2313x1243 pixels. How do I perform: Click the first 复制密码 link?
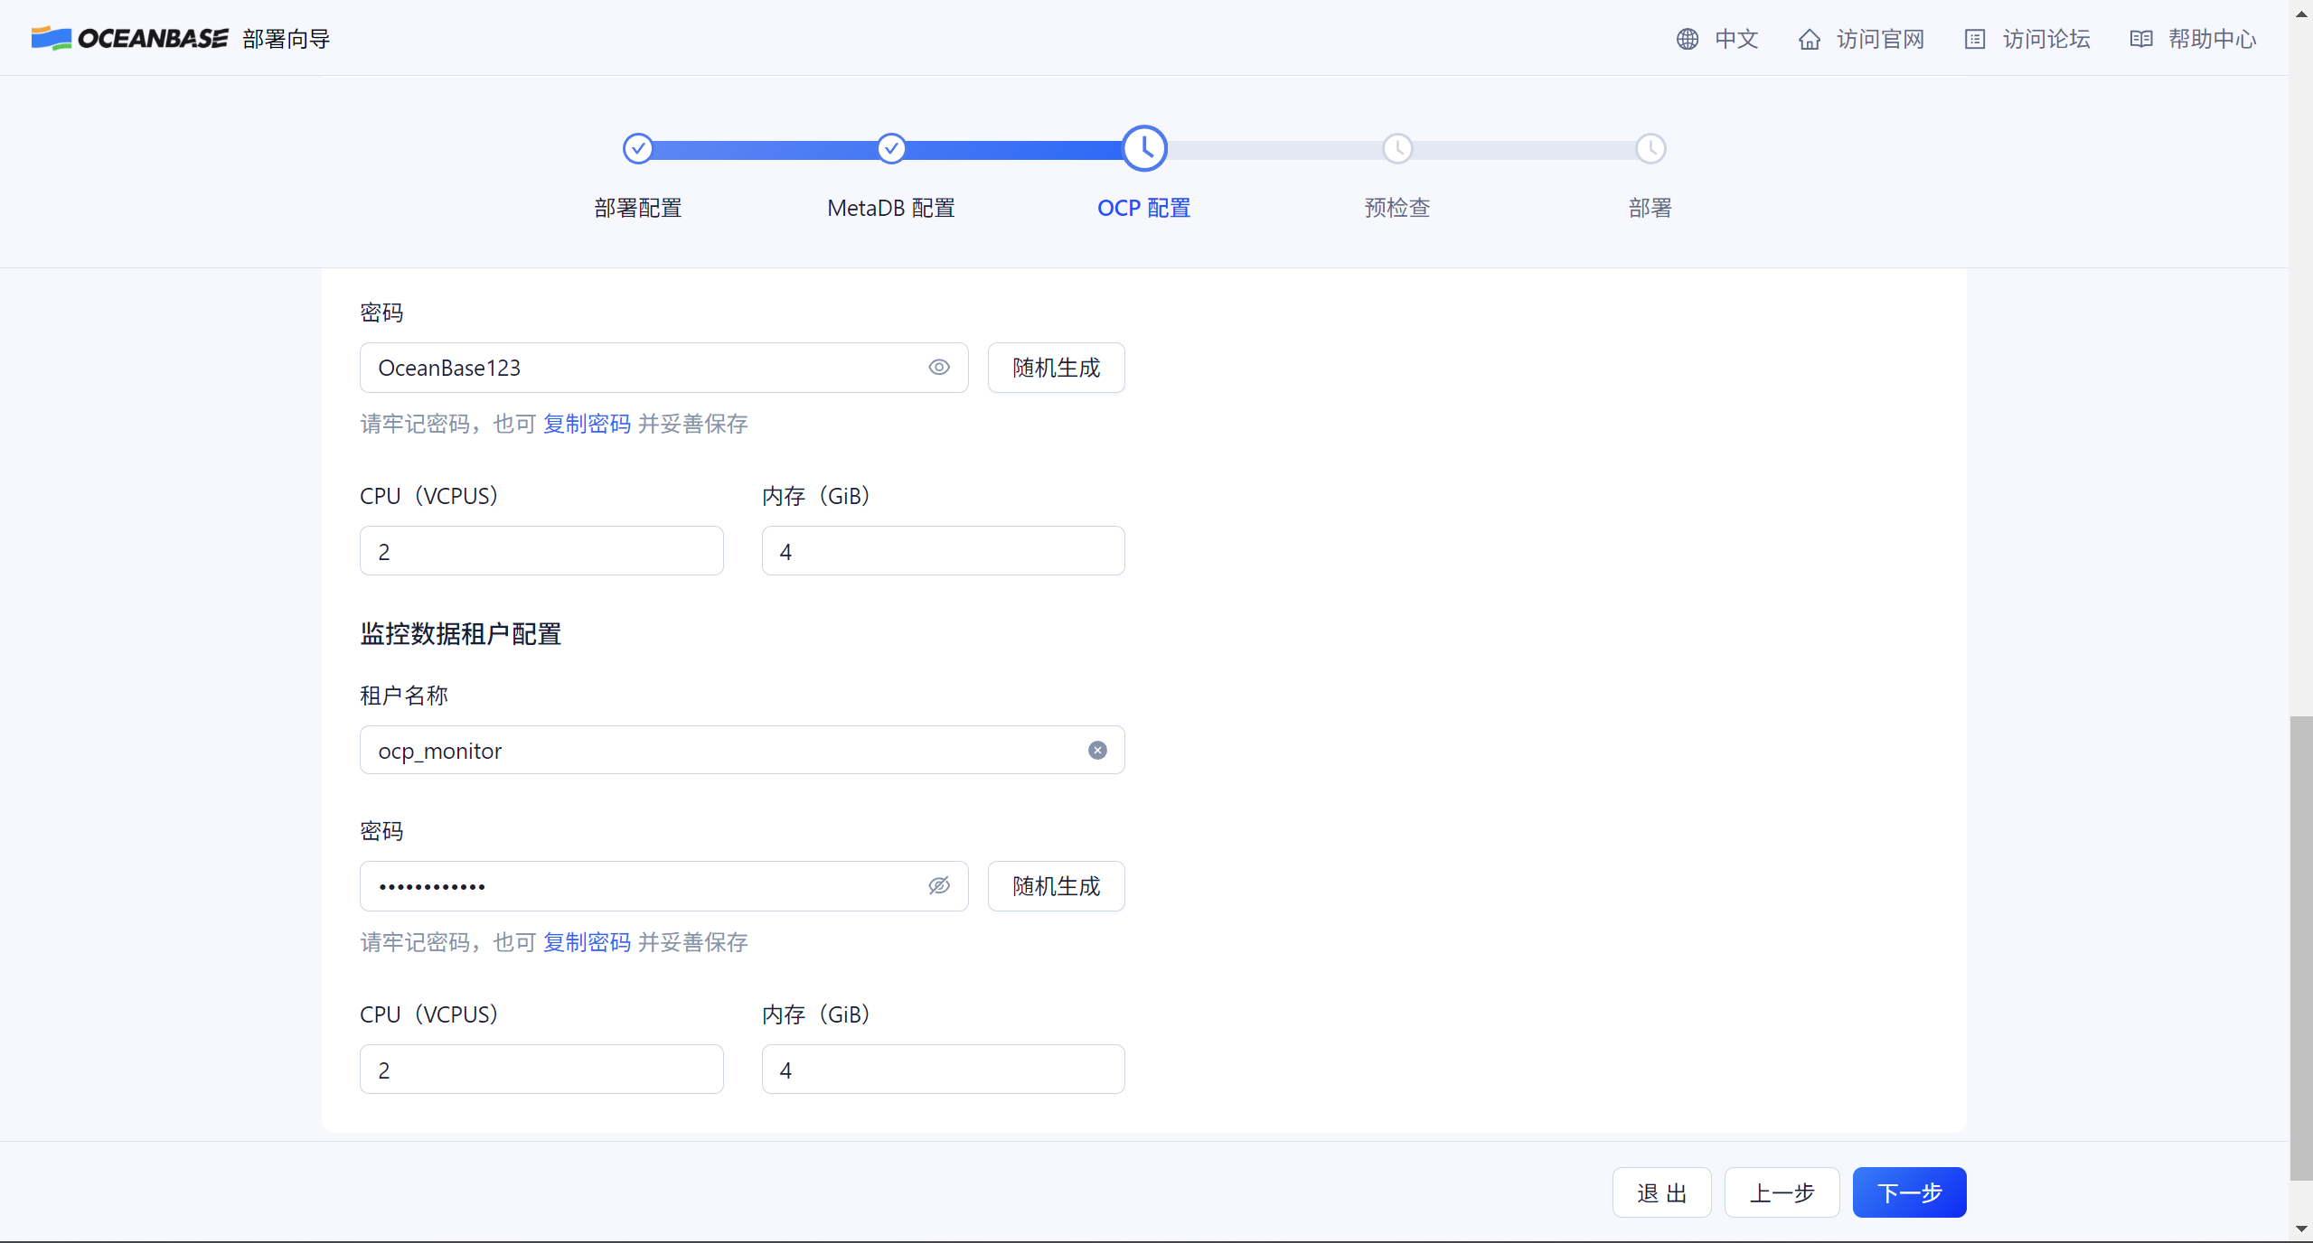coord(587,424)
